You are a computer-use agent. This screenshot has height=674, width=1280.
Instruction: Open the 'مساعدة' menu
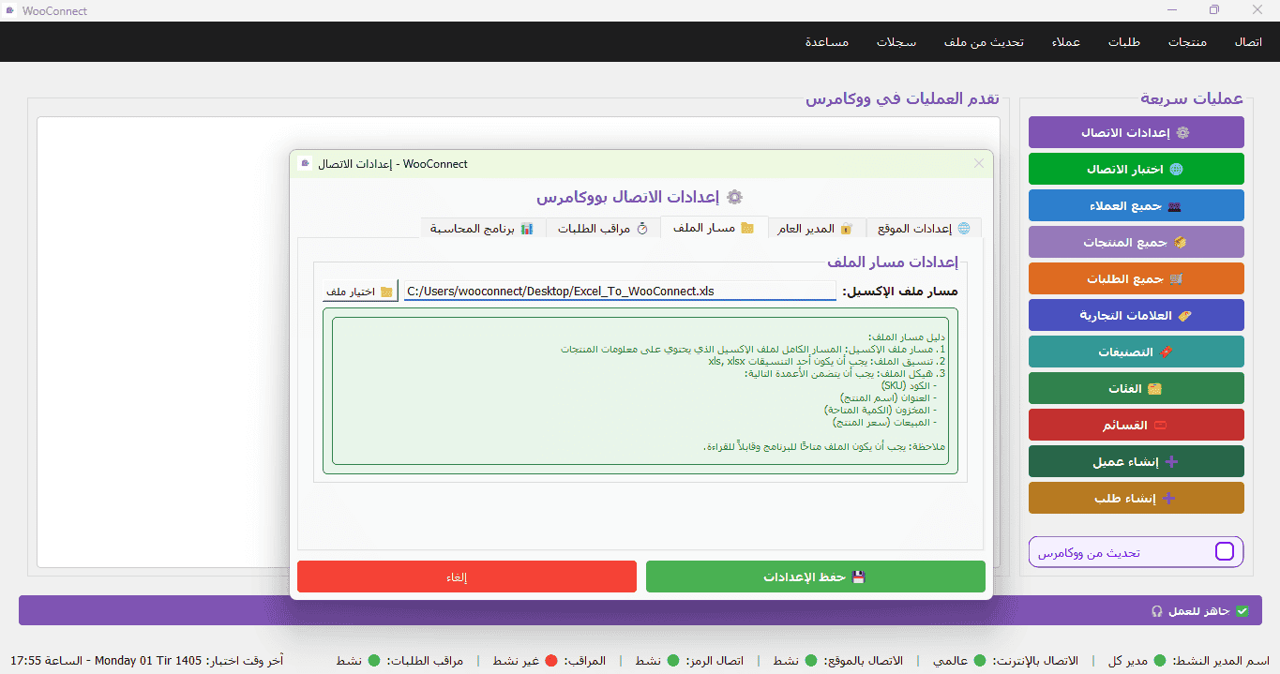827,42
